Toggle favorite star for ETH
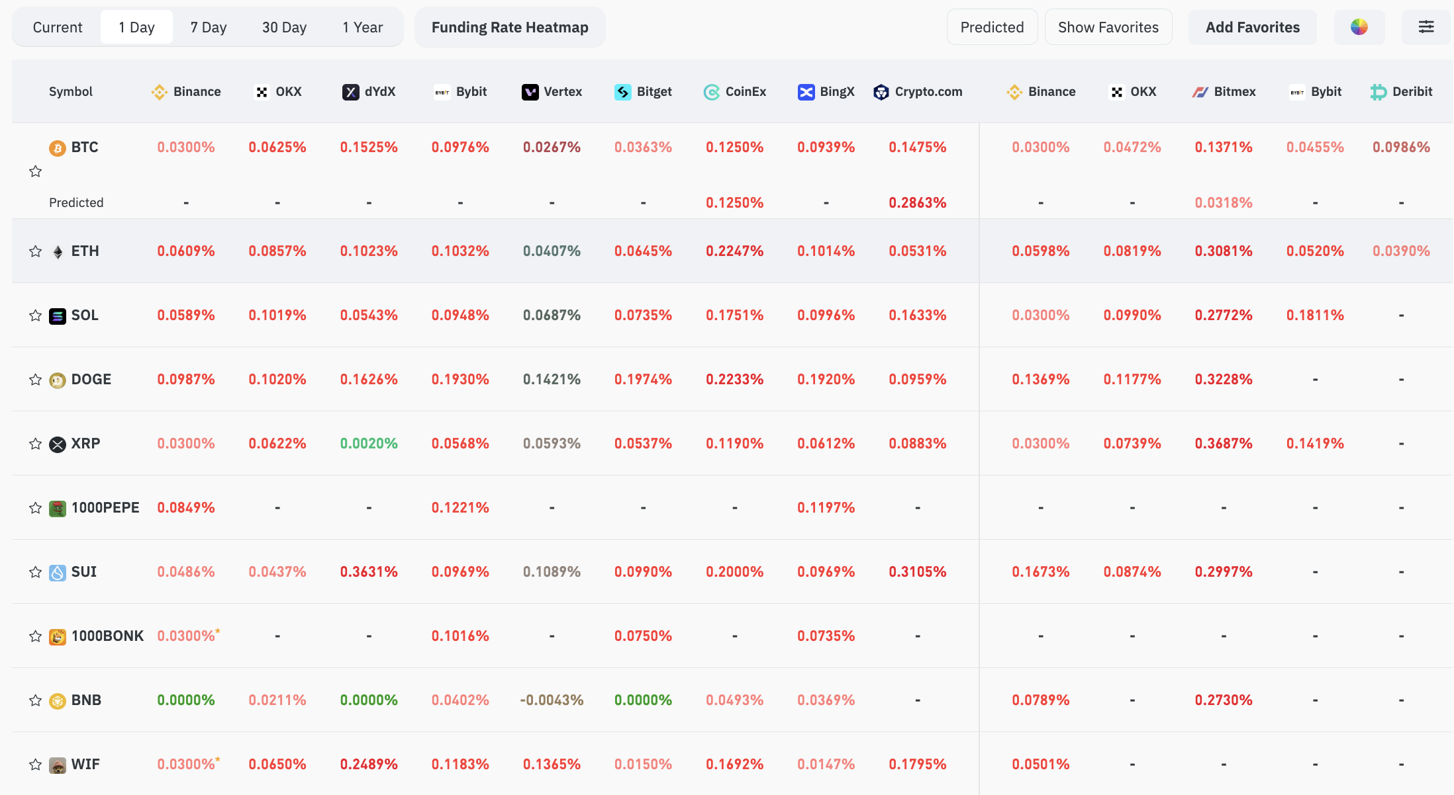 point(36,251)
